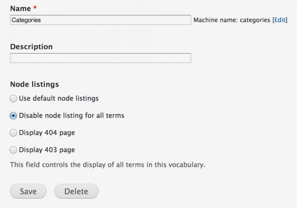Click the Name field label
Image resolution: width=297 pixels, height=208 pixels.
coord(20,8)
